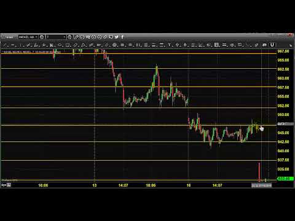This screenshot has height=221, width=295.
Task: Click the 960.00 price axis label
Action: pos(283,78)
